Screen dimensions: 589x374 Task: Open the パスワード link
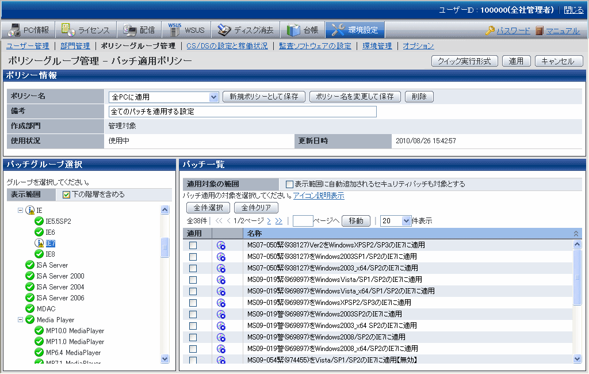click(513, 31)
